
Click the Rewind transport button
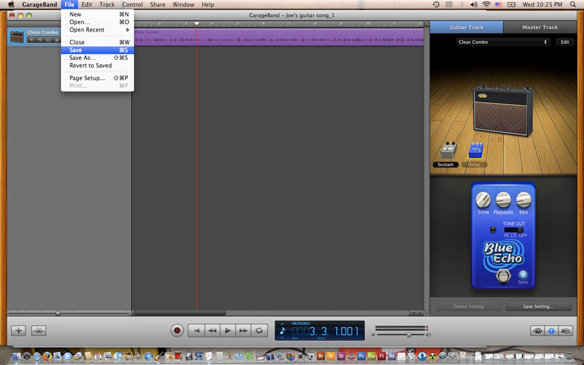point(212,330)
